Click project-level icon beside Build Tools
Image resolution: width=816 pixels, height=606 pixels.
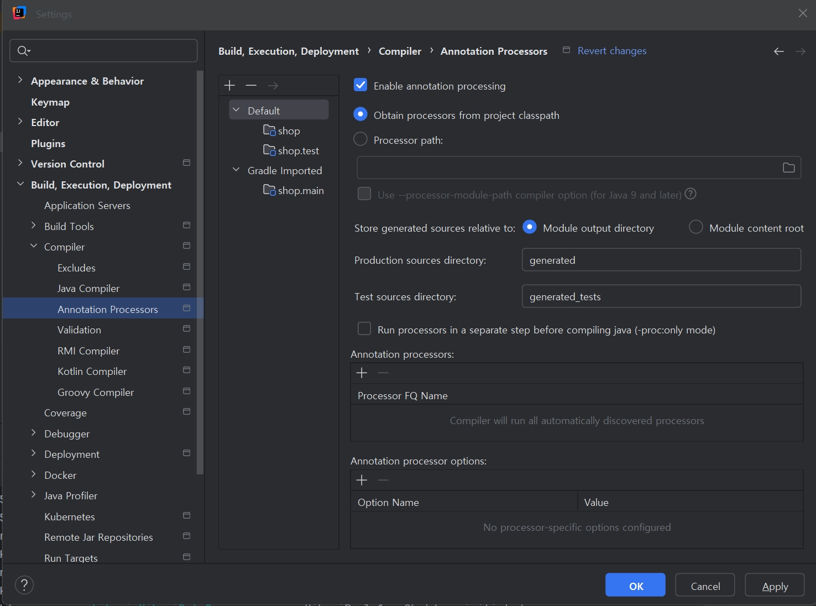point(186,226)
